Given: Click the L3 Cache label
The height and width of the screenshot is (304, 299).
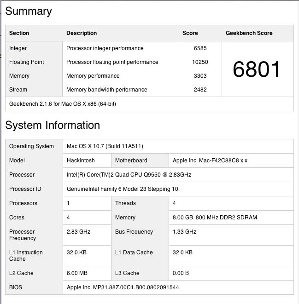Looking at the screenshot, I should 127,273.
